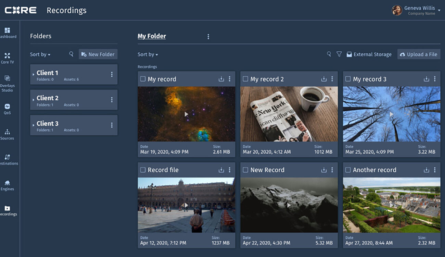Select the Client 3 folder name
The width and height of the screenshot is (445, 257).
[47, 123]
